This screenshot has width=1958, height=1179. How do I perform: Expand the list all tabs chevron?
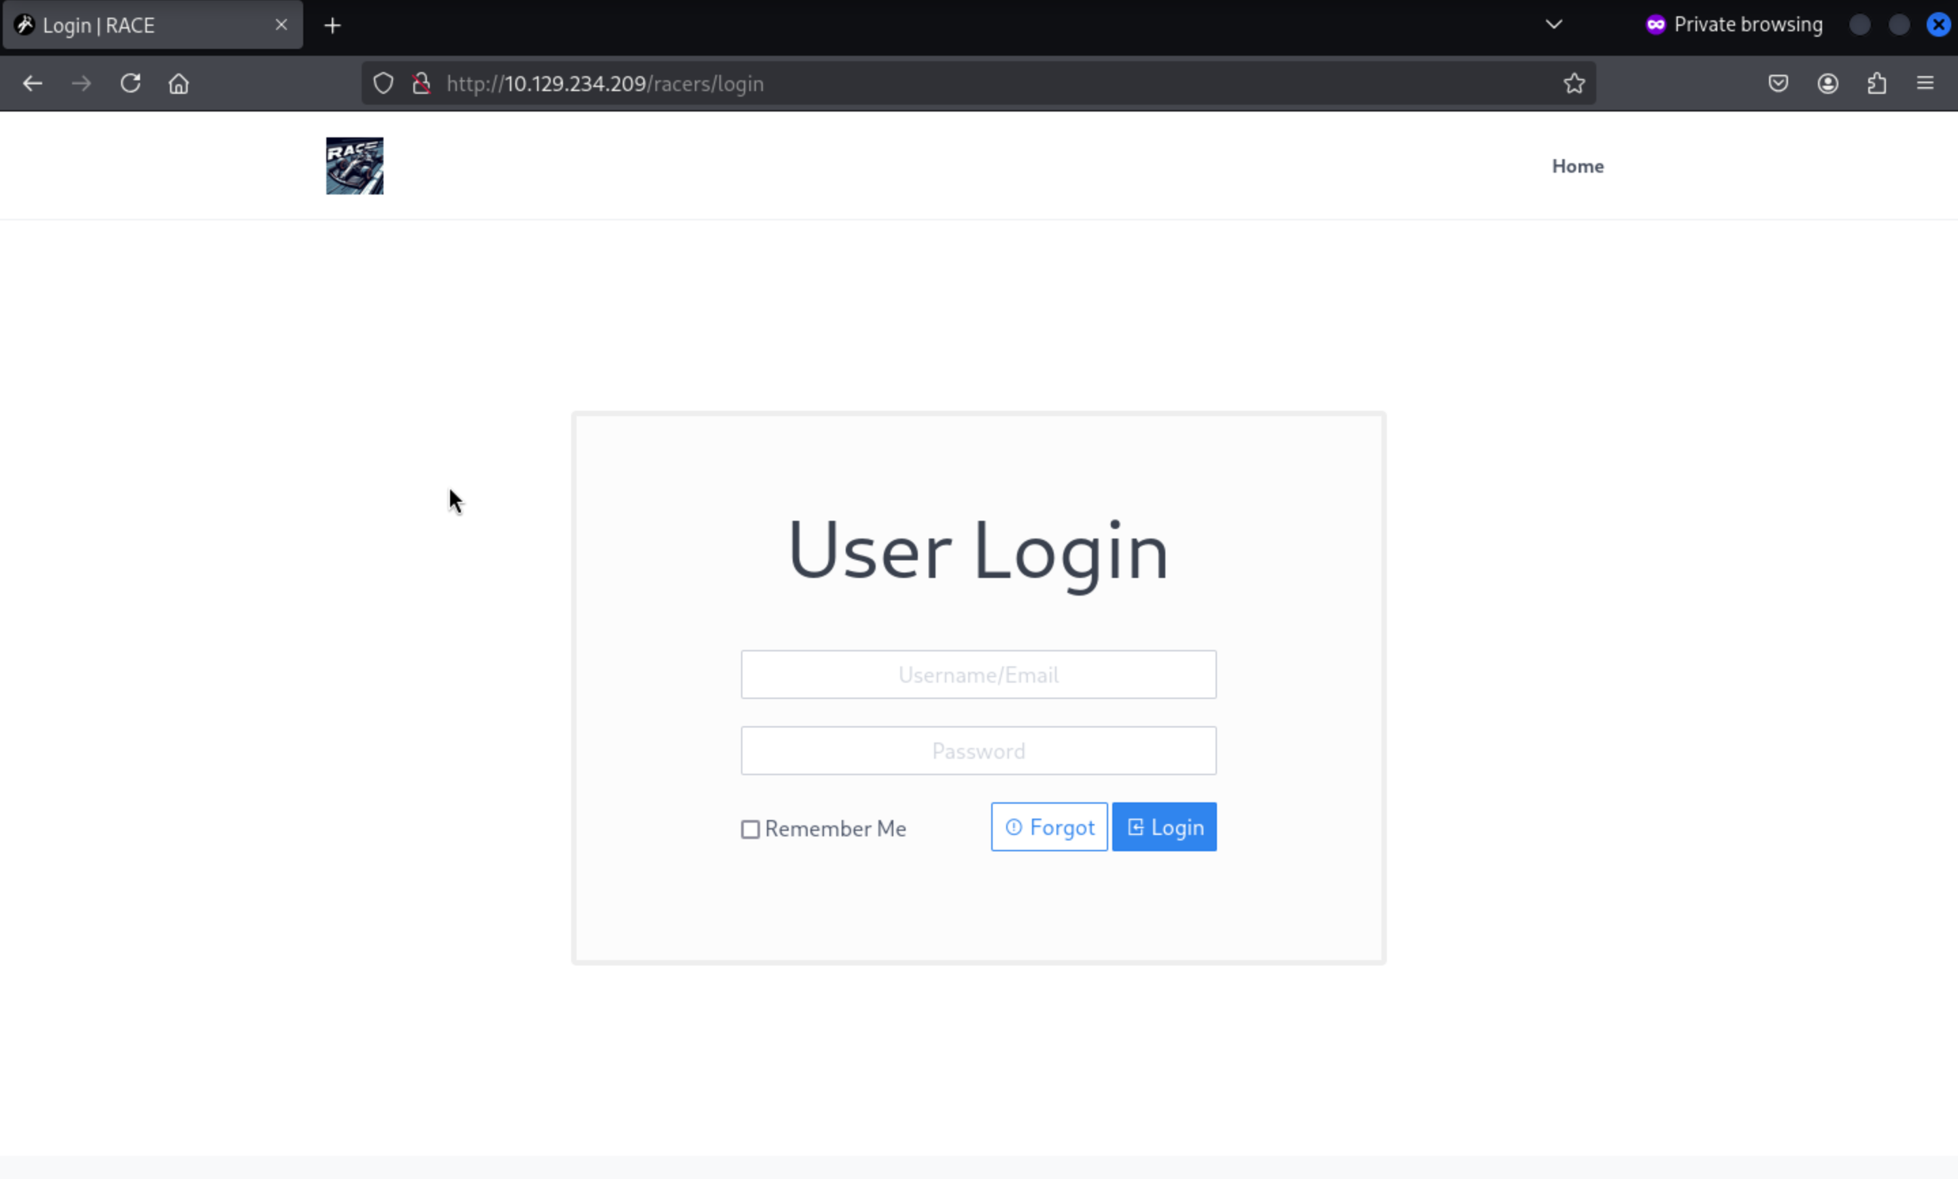coord(1553,24)
